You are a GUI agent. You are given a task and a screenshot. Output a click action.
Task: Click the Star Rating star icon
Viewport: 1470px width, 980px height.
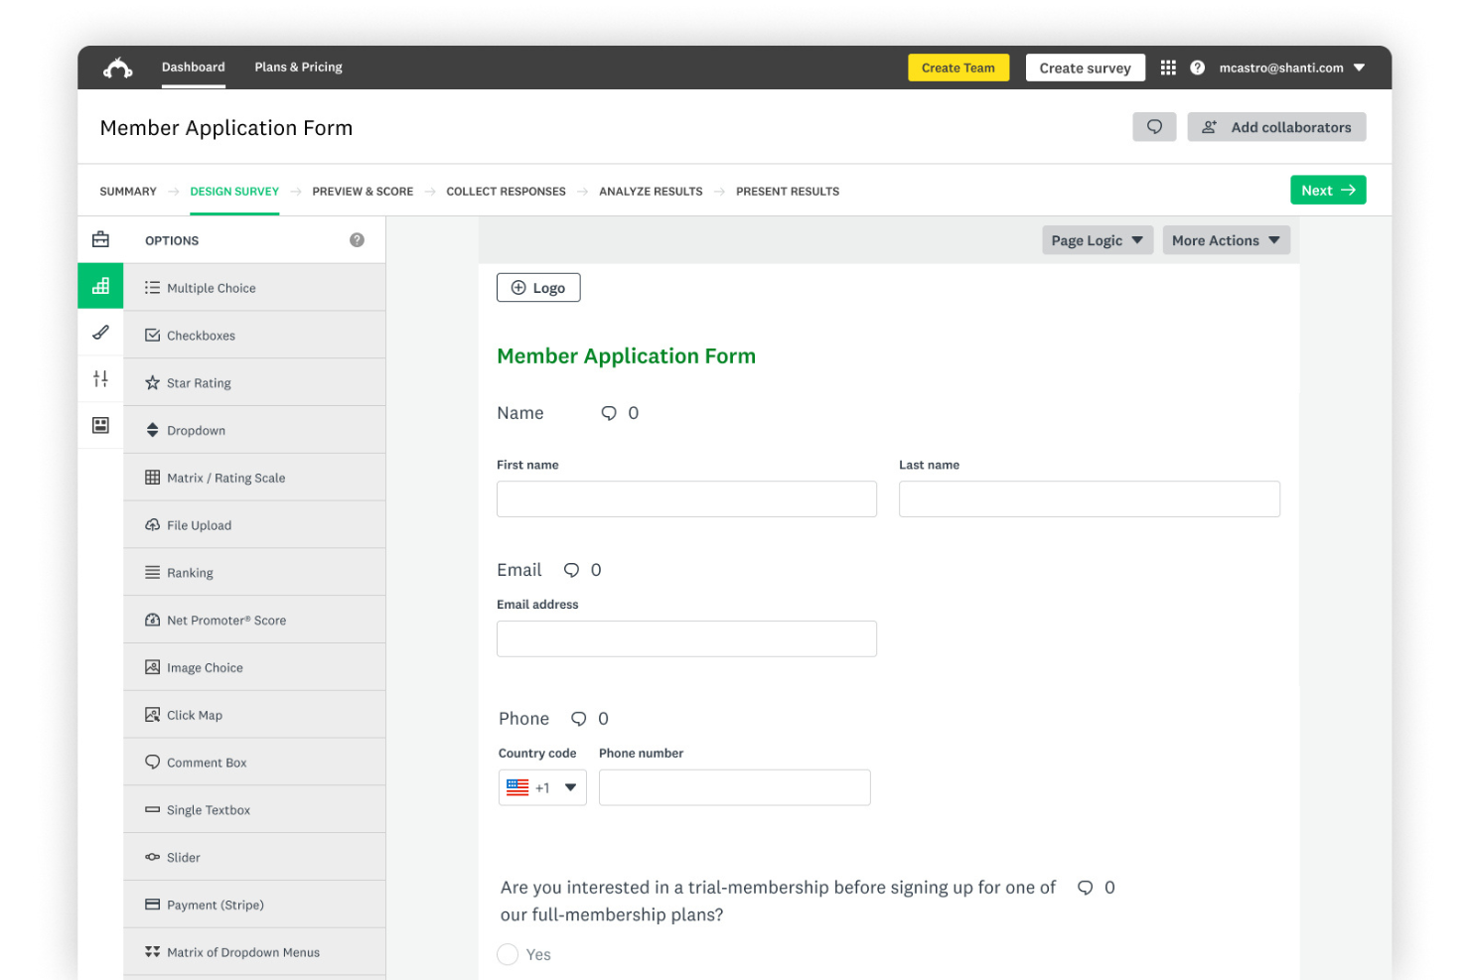(152, 382)
